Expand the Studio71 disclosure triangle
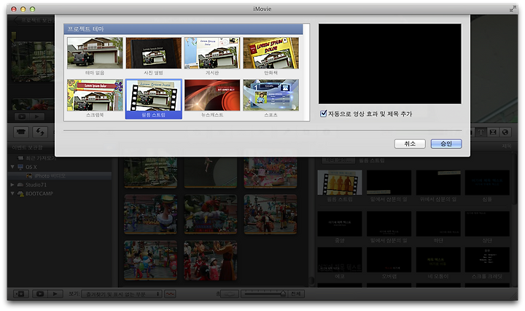The image size is (525, 311). [x=12, y=184]
